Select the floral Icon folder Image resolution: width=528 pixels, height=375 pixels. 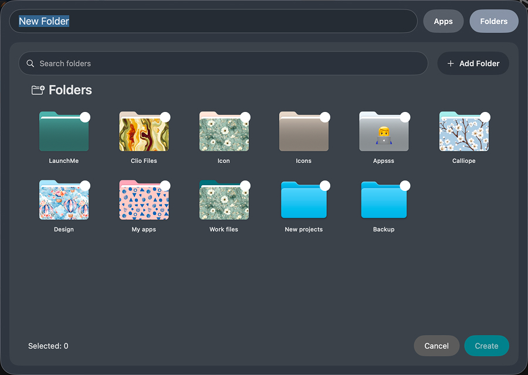pos(224,131)
